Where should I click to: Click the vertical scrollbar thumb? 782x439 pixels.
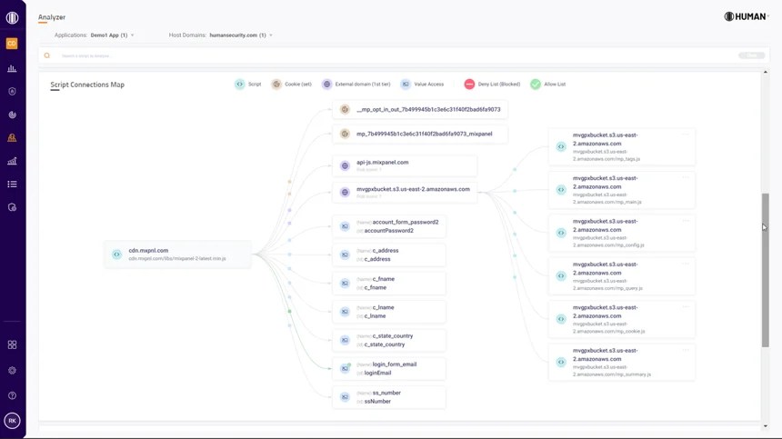[766, 268]
